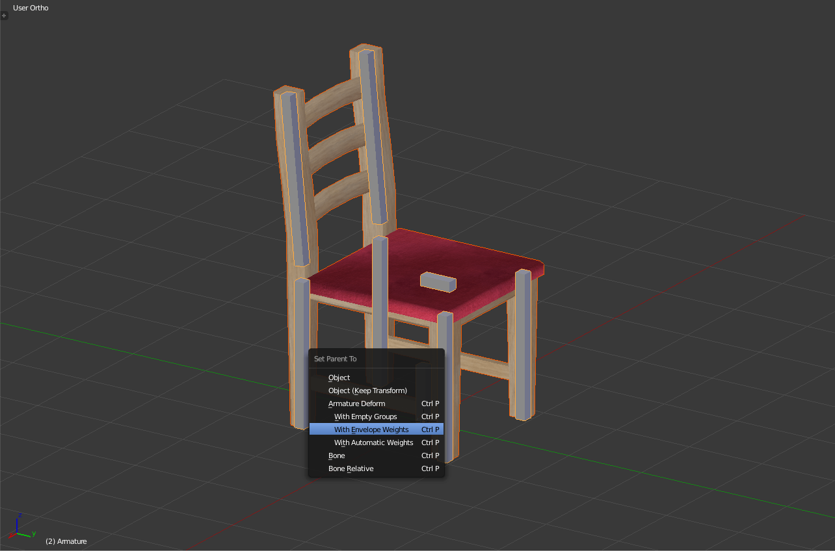This screenshot has height=551, width=835.
Task: Choose Bone Relative from menu
Action: coord(351,468)
